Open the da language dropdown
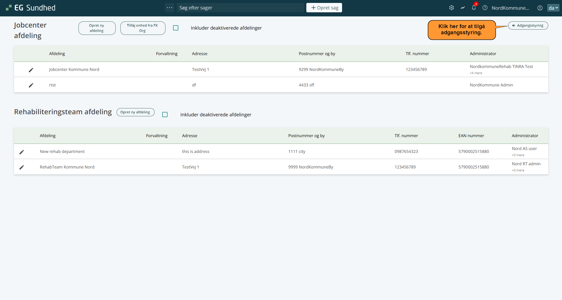The width and height of the screenshot is (562, 300). coord(553,8)
